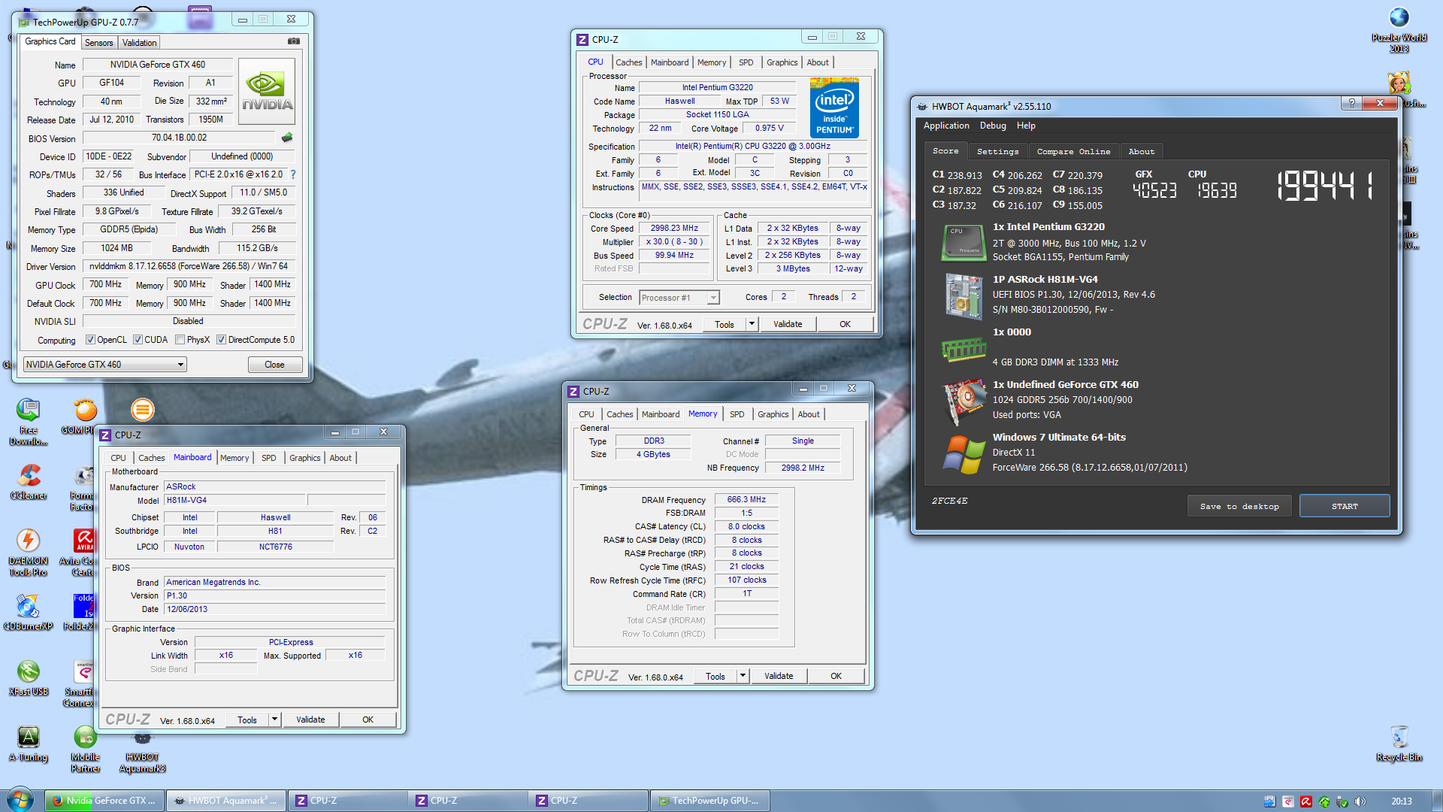Select Graphics tab in Memory CPU-Z window
Viewport: 1443px width, 812px height.
(x=773, y=414)
